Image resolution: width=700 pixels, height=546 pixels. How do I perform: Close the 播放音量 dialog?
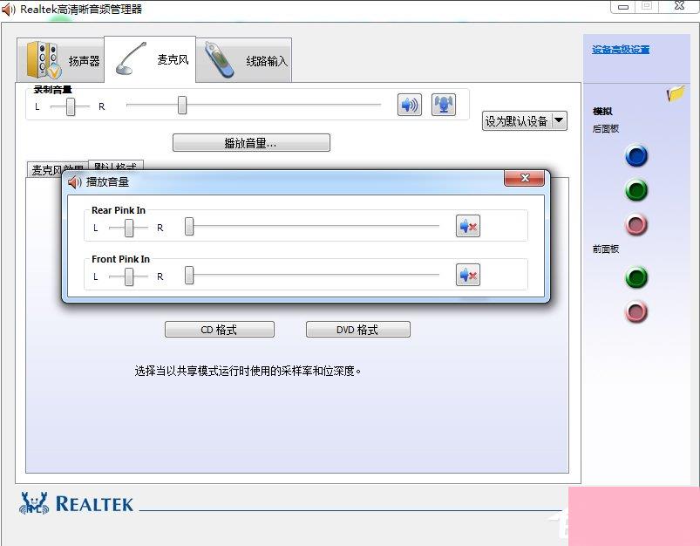(x=525, y=178)
